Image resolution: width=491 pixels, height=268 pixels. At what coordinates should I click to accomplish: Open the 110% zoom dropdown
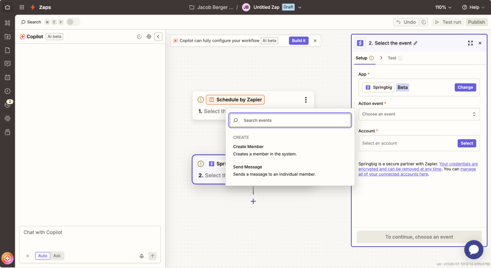click(x=443, y=7)
